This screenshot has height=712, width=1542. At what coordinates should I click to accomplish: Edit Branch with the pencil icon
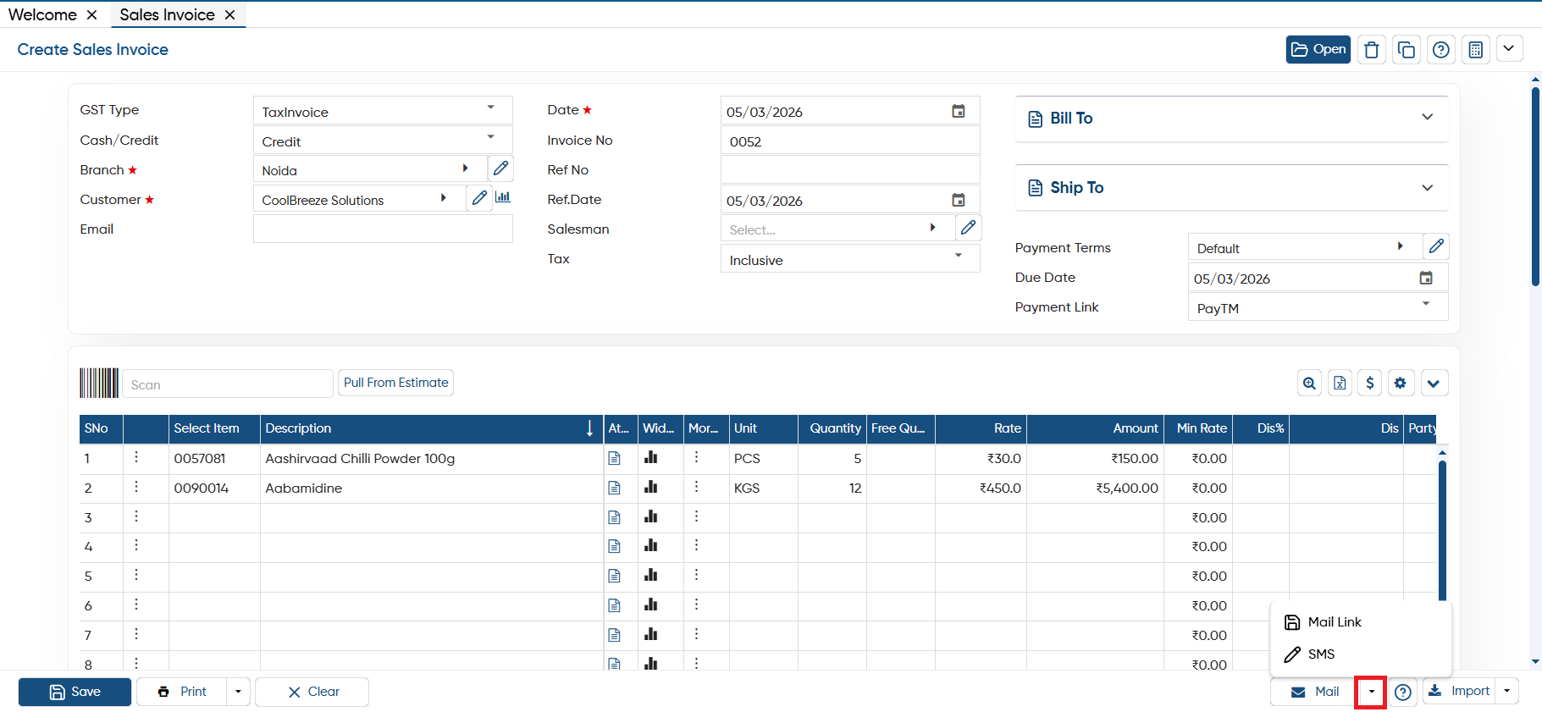pyautogui.click(x=501, y=168)
